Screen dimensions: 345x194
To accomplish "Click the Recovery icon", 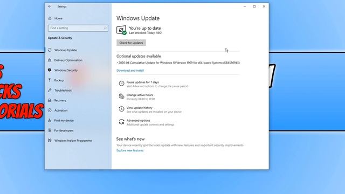I will [50, 100].
